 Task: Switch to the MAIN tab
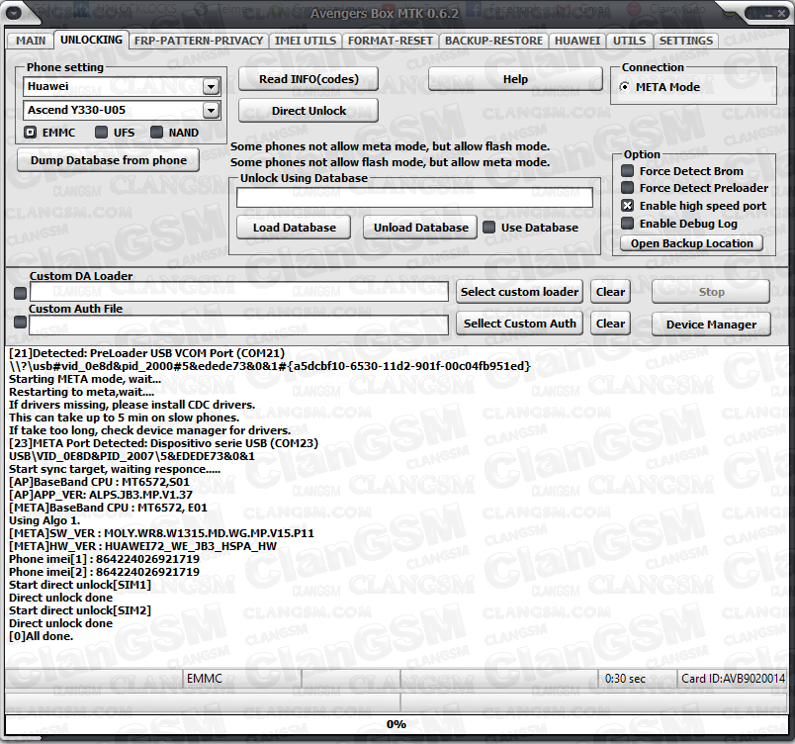pyautogui.click(x=31, y=41)
